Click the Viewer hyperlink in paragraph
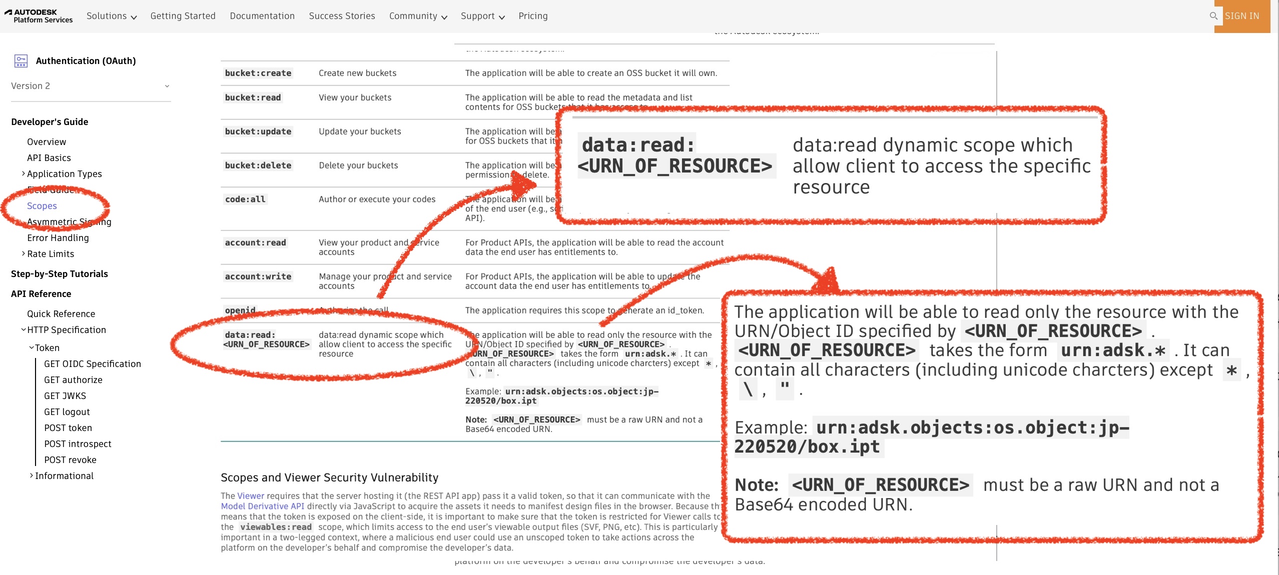 coord(251,496)
